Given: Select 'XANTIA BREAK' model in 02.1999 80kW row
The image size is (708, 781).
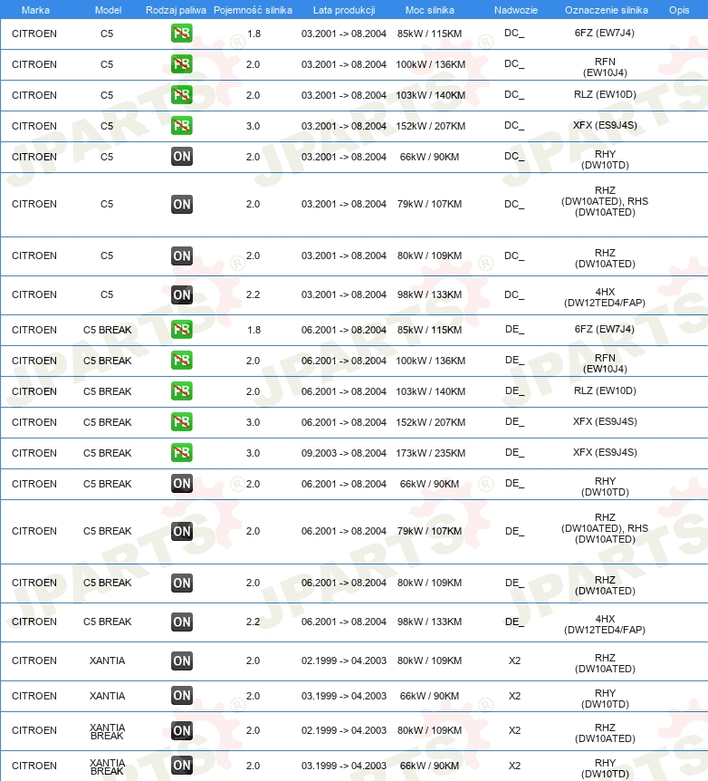Looking at the screenshot, I should point(107,732).
